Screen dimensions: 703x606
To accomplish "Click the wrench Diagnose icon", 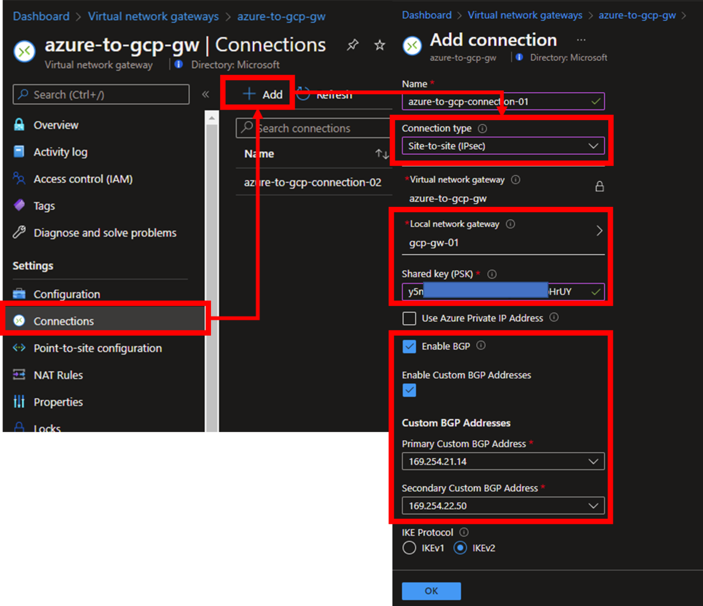I will coord(19,233).
